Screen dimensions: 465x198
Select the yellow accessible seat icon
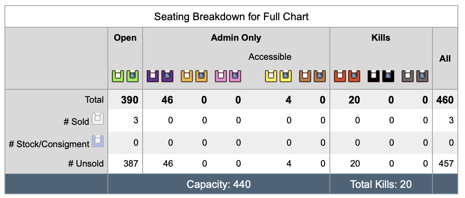[x=285, y=76]
